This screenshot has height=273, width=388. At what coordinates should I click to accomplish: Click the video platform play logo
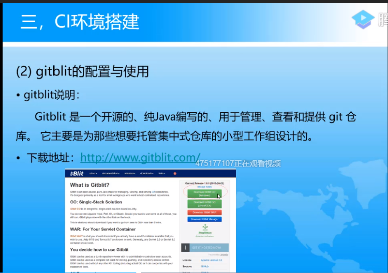[x=363, y=19]
